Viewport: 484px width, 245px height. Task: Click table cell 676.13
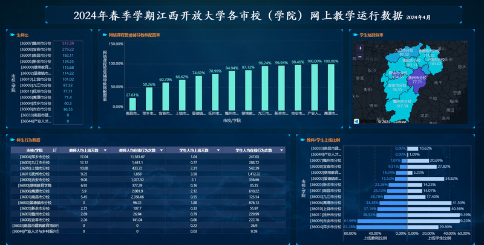(x=253, y=203)
